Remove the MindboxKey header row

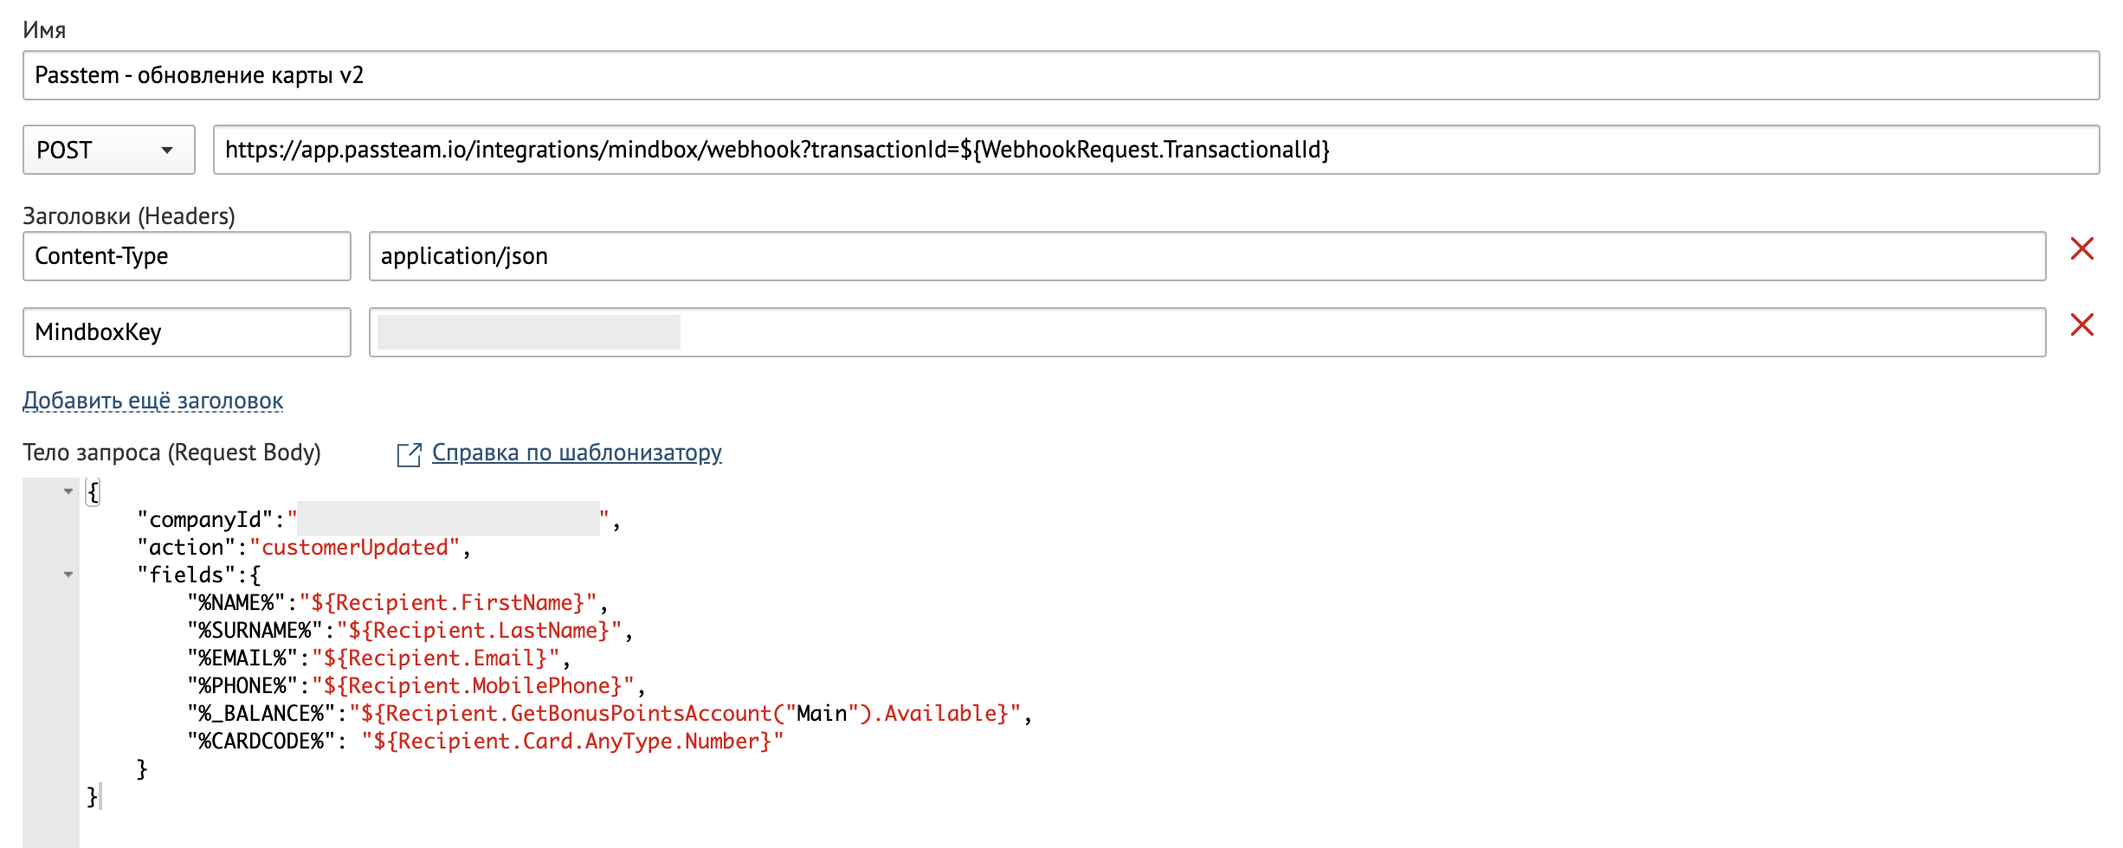click(2081, 325)
